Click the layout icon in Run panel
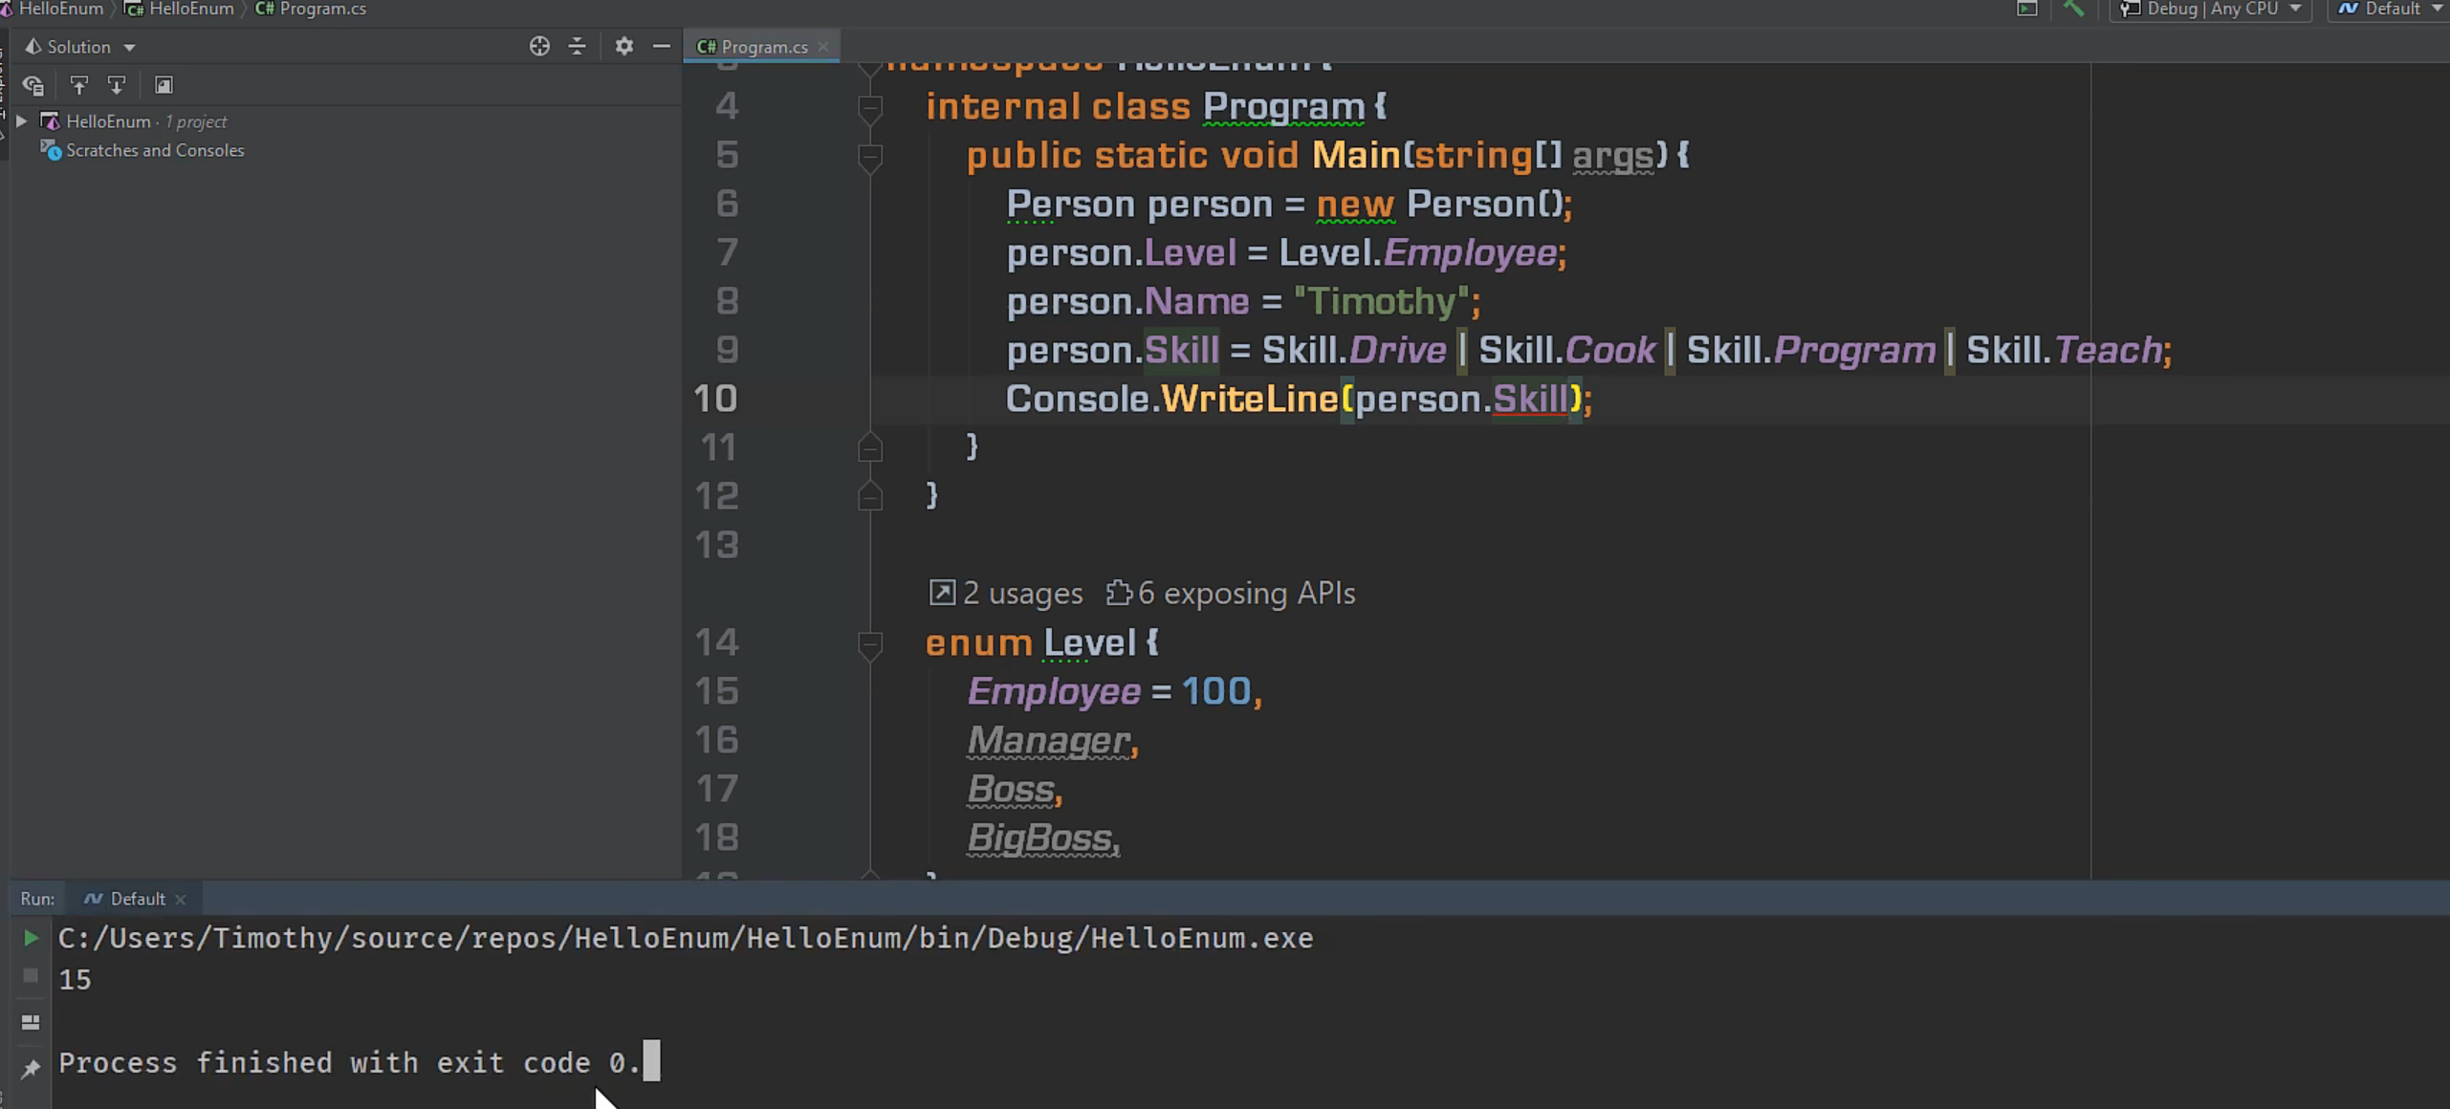The height and width of the screenshot is (1109, 2450). pyautogui.click(x=31, y=1022)
